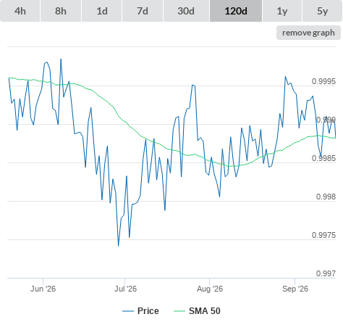Click the lowest price dip near July
343x330 pixels.
point(118,246)
